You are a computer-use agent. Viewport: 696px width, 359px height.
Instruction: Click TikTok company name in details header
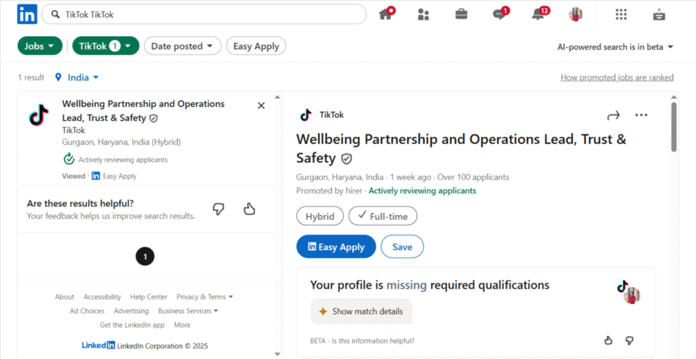pyautogui.click(x=332, y=115)
